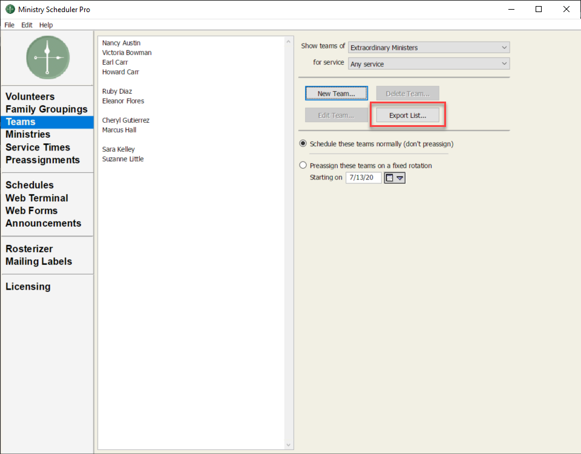Click the New Team button
The height and width of the screenshot is (454, 581).
click(336, 94)
